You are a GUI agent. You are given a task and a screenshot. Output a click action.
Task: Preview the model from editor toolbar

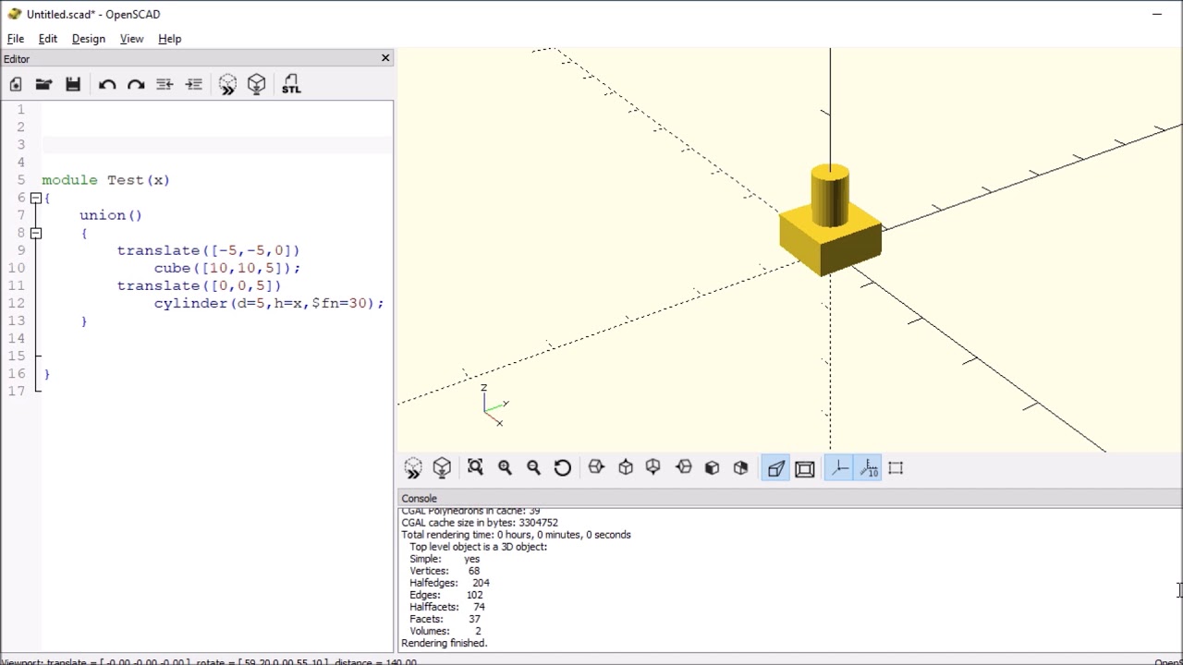pyautogui.click(x=227, y=85)
